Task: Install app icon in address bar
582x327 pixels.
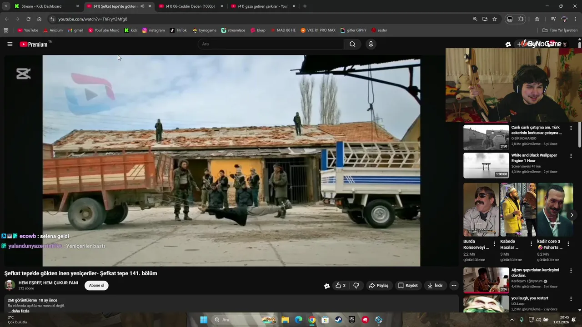Action: (x=485, y=19)
